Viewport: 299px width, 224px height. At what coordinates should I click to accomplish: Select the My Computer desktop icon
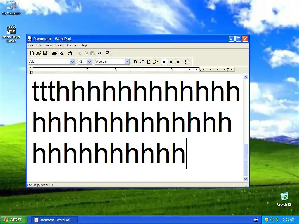pos(11,8)
